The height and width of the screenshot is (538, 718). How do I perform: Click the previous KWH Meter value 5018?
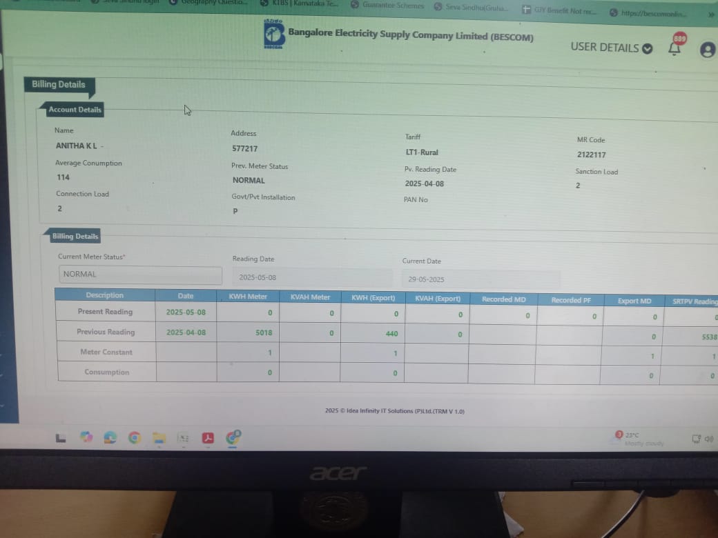(x=264, y=332)
